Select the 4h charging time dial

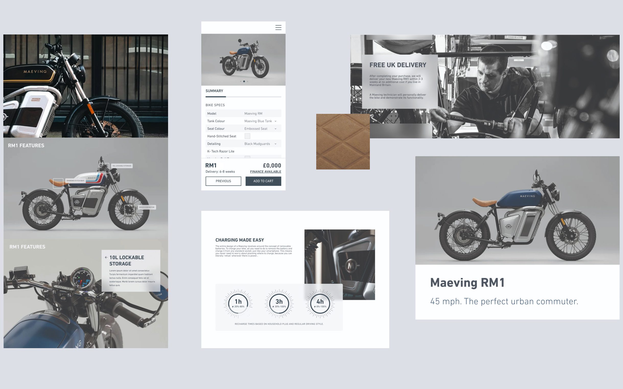320,303
